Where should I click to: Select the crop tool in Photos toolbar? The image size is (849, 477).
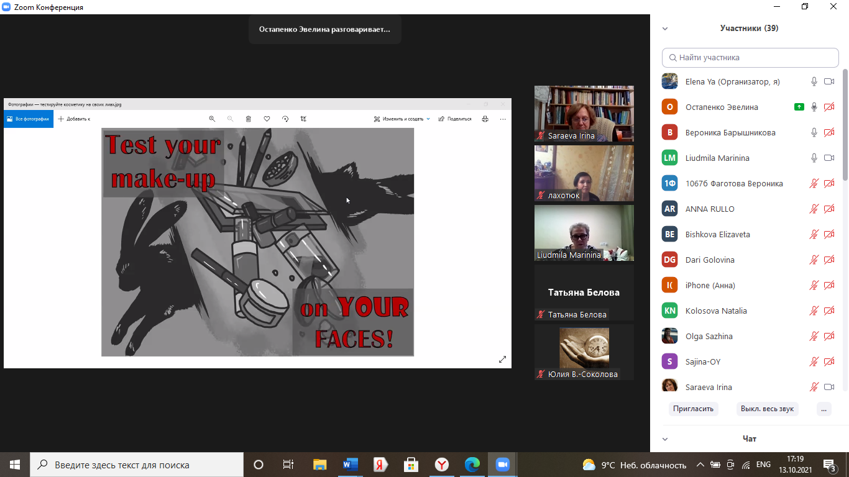coord(303,119)
